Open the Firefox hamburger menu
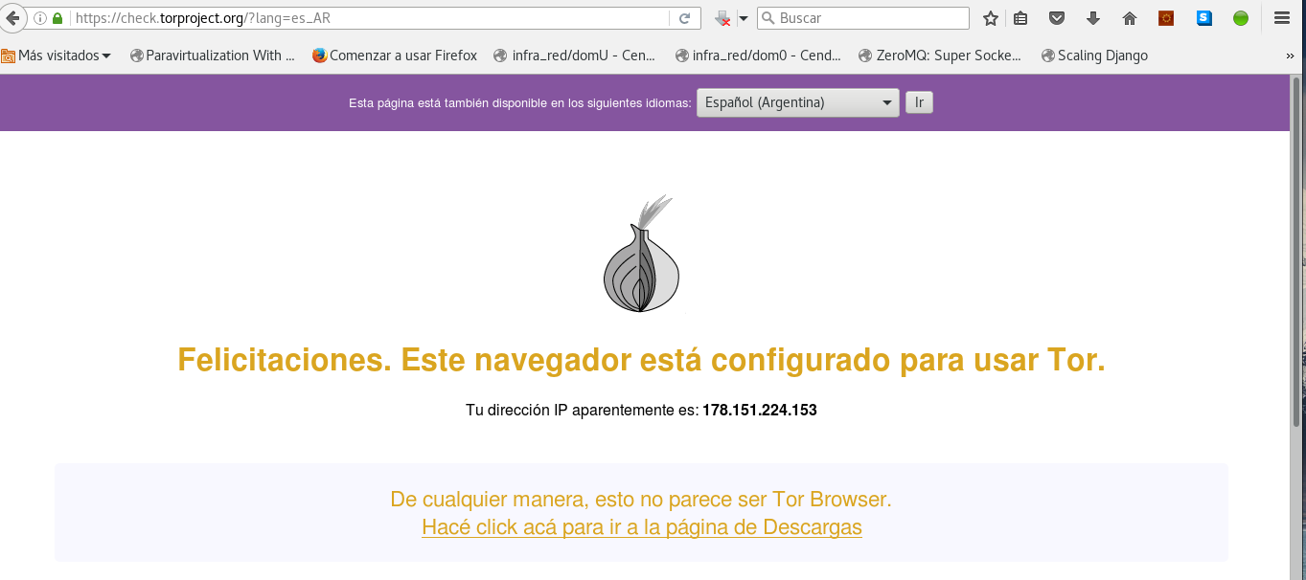 [1281, 18]
